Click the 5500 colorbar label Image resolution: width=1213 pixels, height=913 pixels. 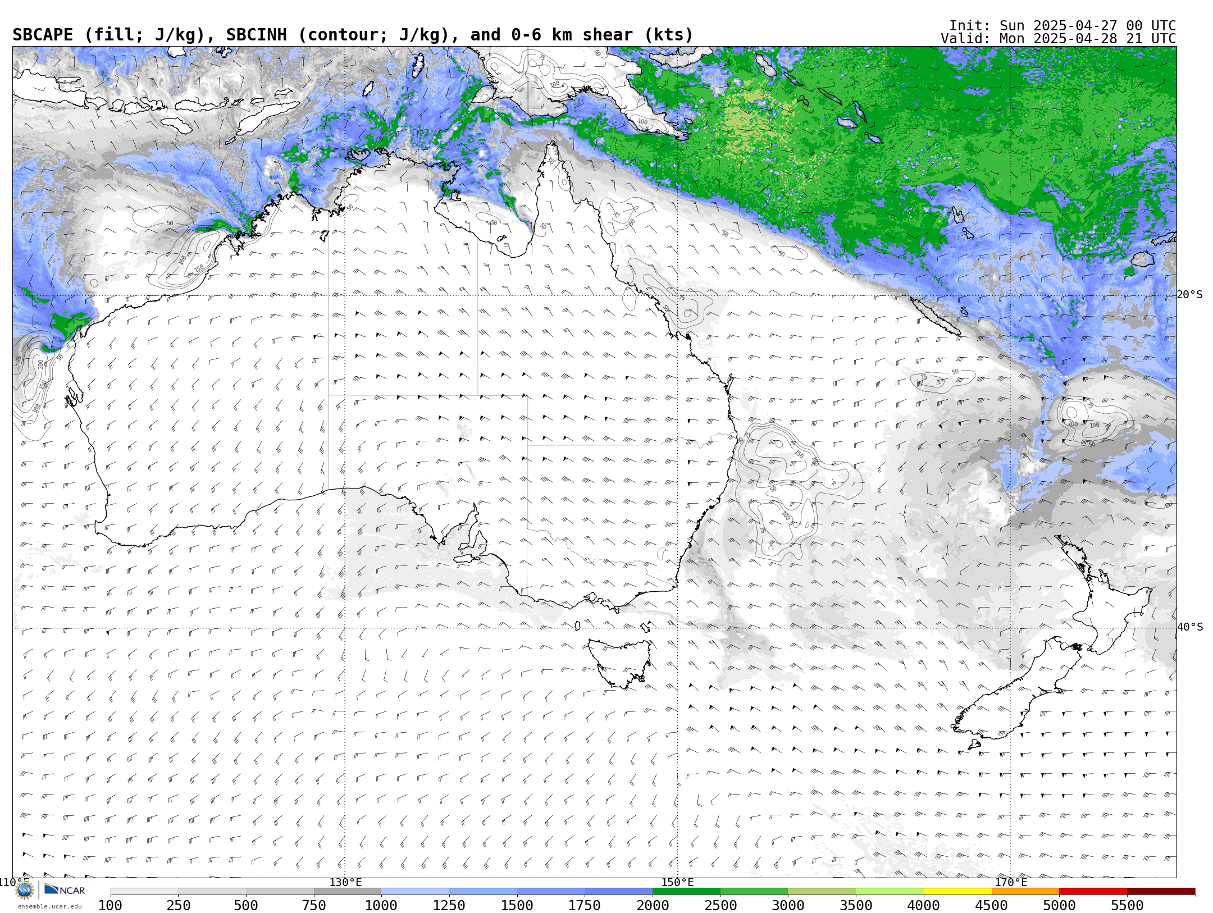point(1128,905)
